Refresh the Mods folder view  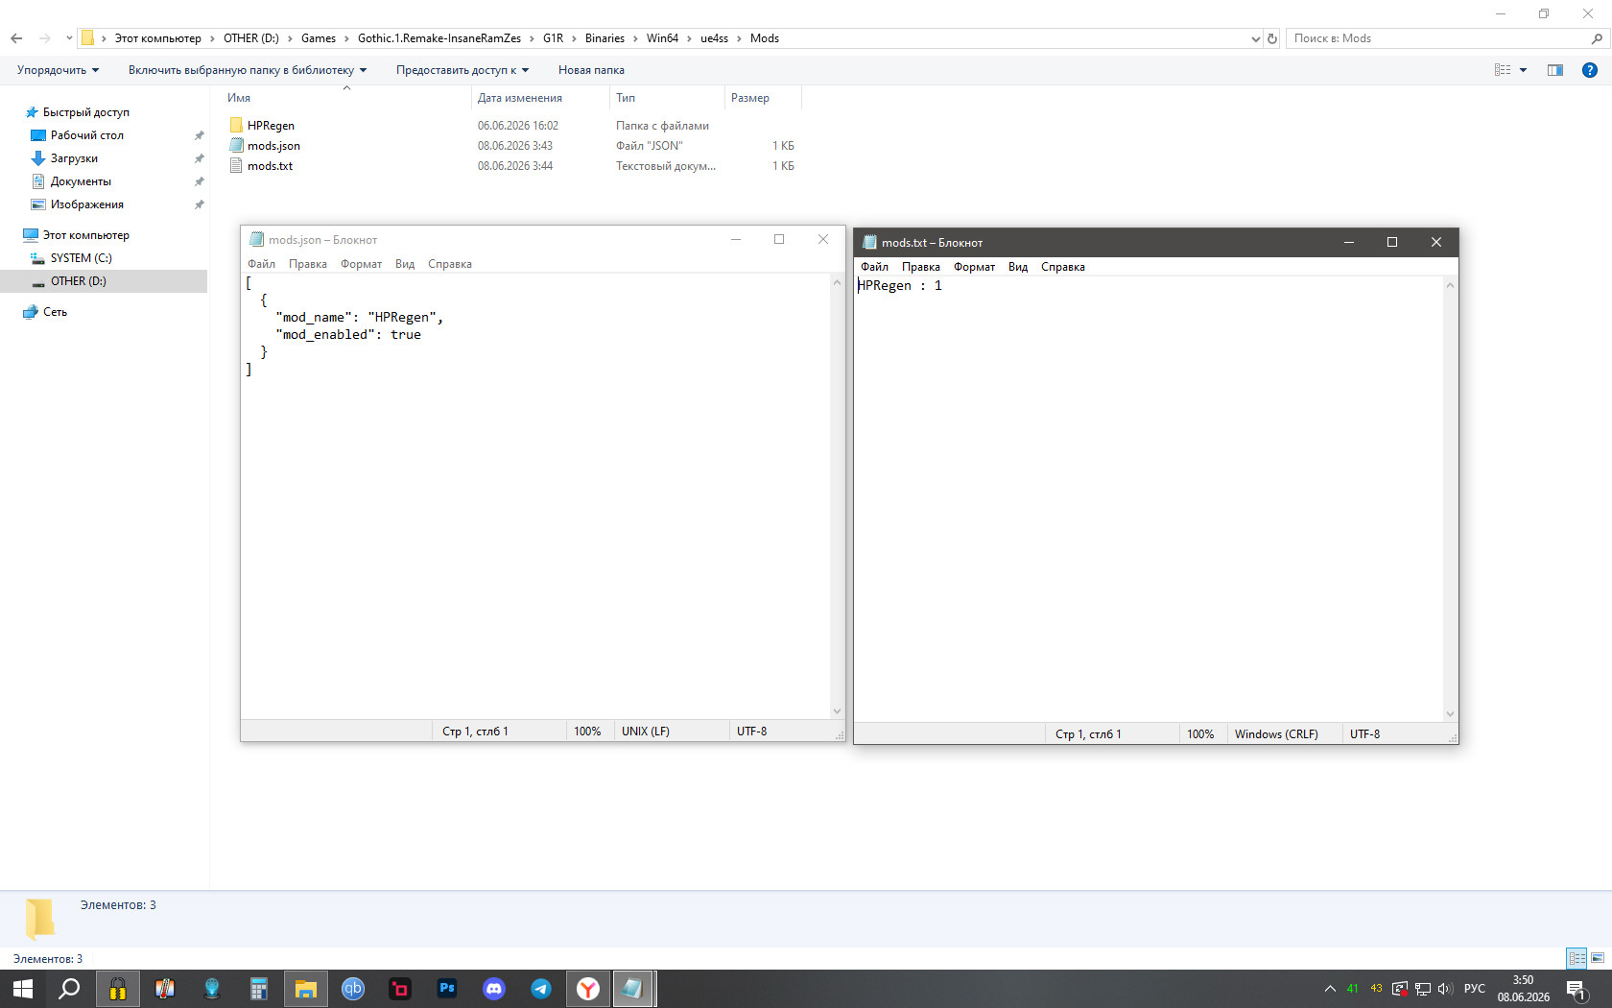pos(1272,38)
